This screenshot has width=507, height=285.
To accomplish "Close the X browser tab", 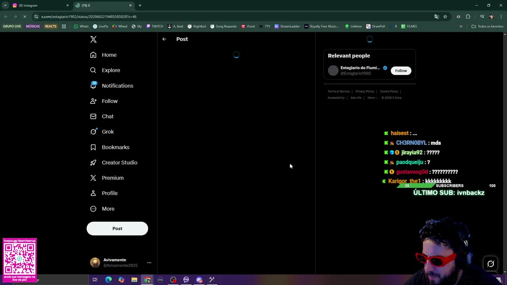I will [130, 6].
